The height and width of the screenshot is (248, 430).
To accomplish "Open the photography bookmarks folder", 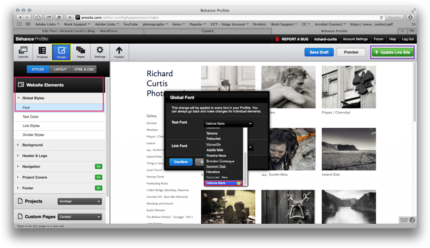I will (155, 24).
